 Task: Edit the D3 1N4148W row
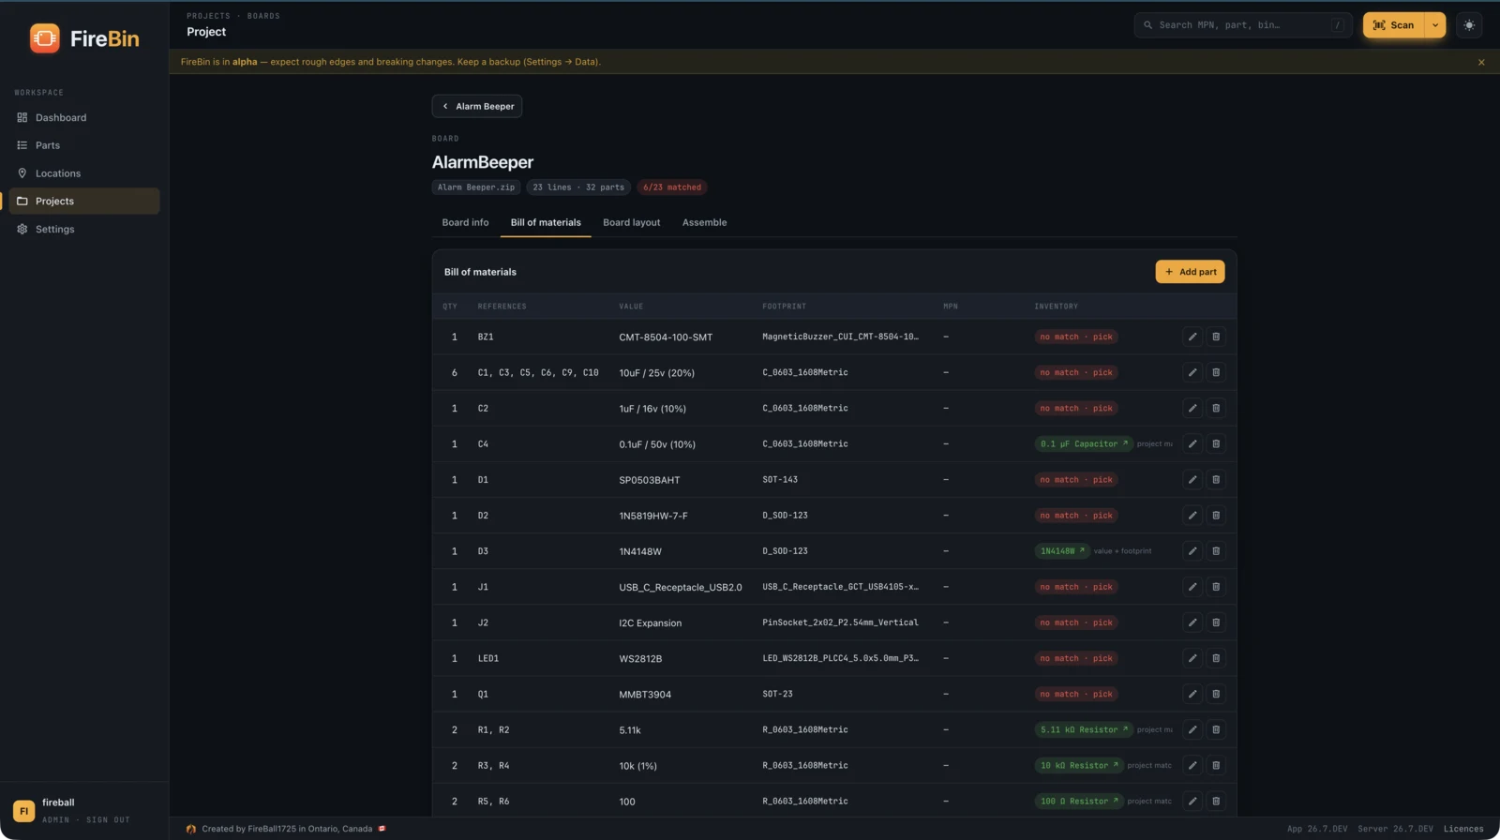(x=1192, y=551)
